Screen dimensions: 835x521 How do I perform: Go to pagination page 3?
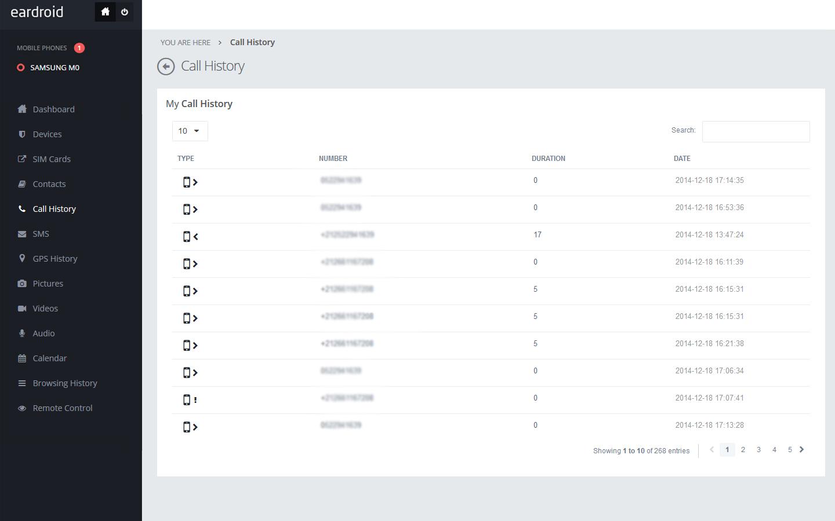pos(758,450)
